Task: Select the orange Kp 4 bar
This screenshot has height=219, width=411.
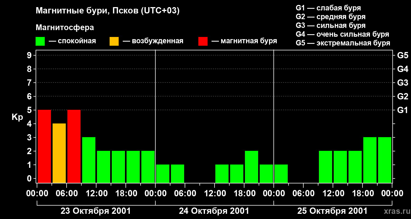Action: click(59, 153)
